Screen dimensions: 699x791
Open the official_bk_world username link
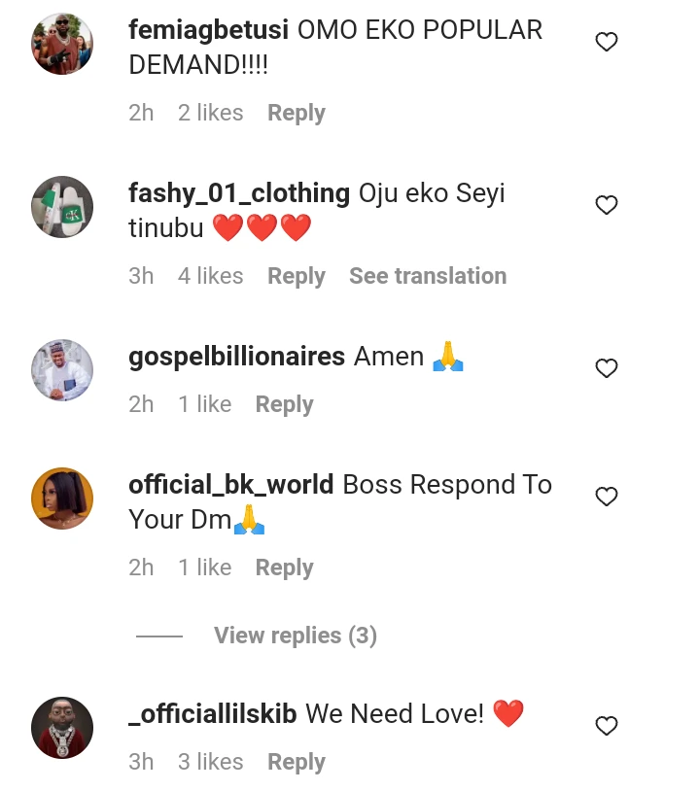(230, 485)
